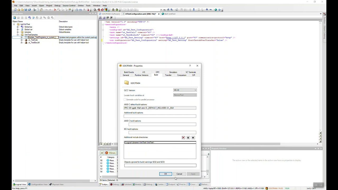This screenshot has width=338, height=190.
Task: Click Cancel in the Properties dialog
Action: pyautogui.click(x=179, y=174)
